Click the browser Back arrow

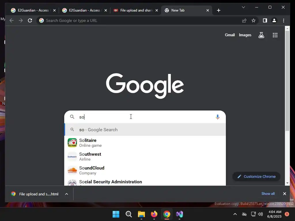[12, 20]
